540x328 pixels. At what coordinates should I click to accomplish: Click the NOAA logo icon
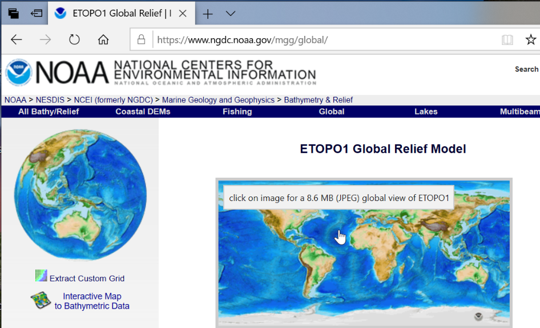tap(18, 72)
